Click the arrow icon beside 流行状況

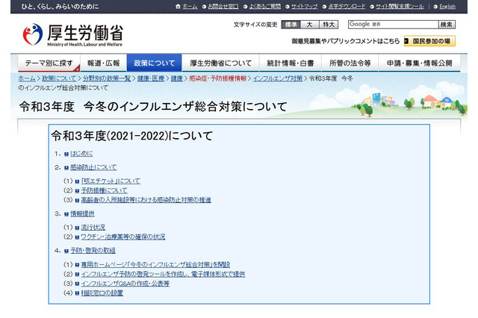click(77, 228)
